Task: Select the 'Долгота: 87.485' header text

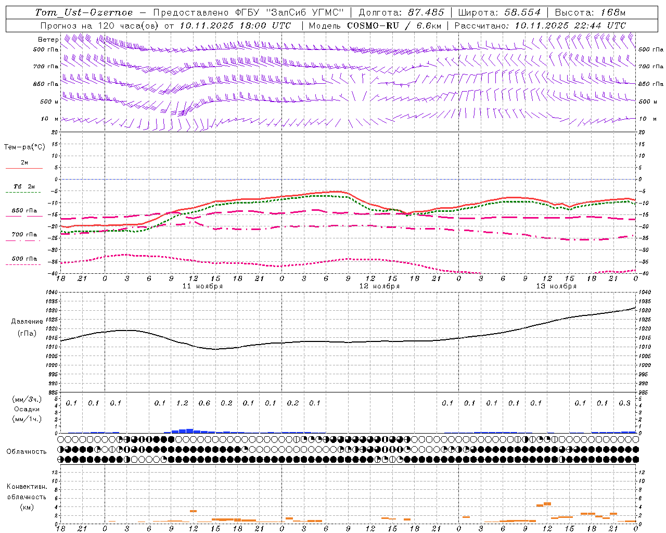Action: coord(402,12)
